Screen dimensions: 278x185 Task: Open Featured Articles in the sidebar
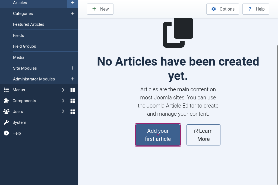coord(29,24)
